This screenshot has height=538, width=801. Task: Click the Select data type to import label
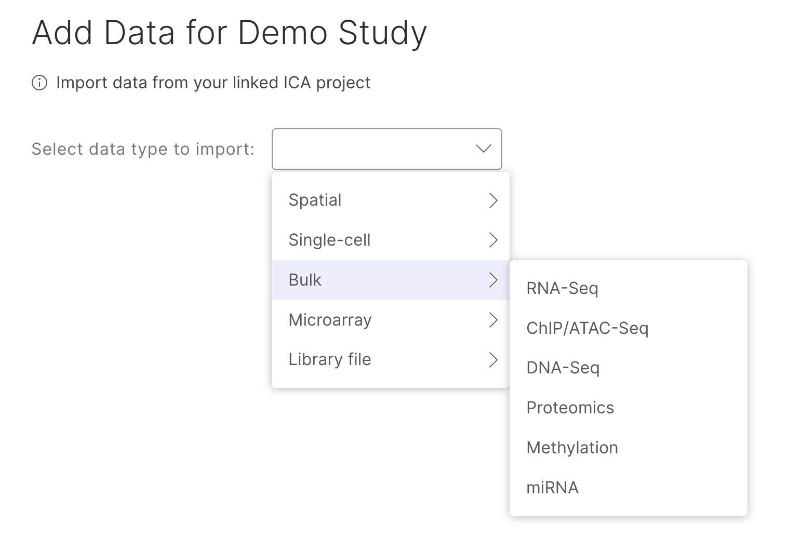tap(143, 150)
